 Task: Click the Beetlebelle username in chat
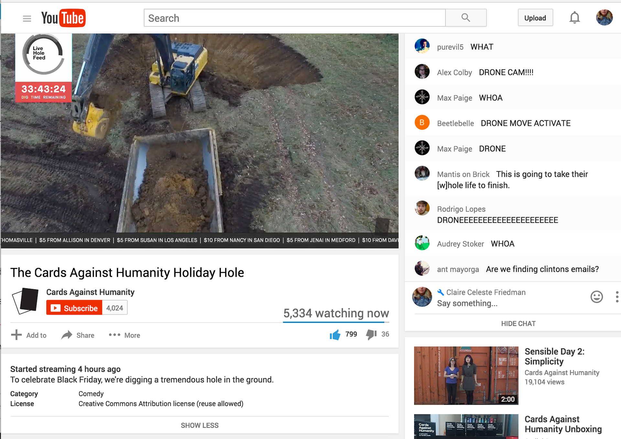point(455,123)
